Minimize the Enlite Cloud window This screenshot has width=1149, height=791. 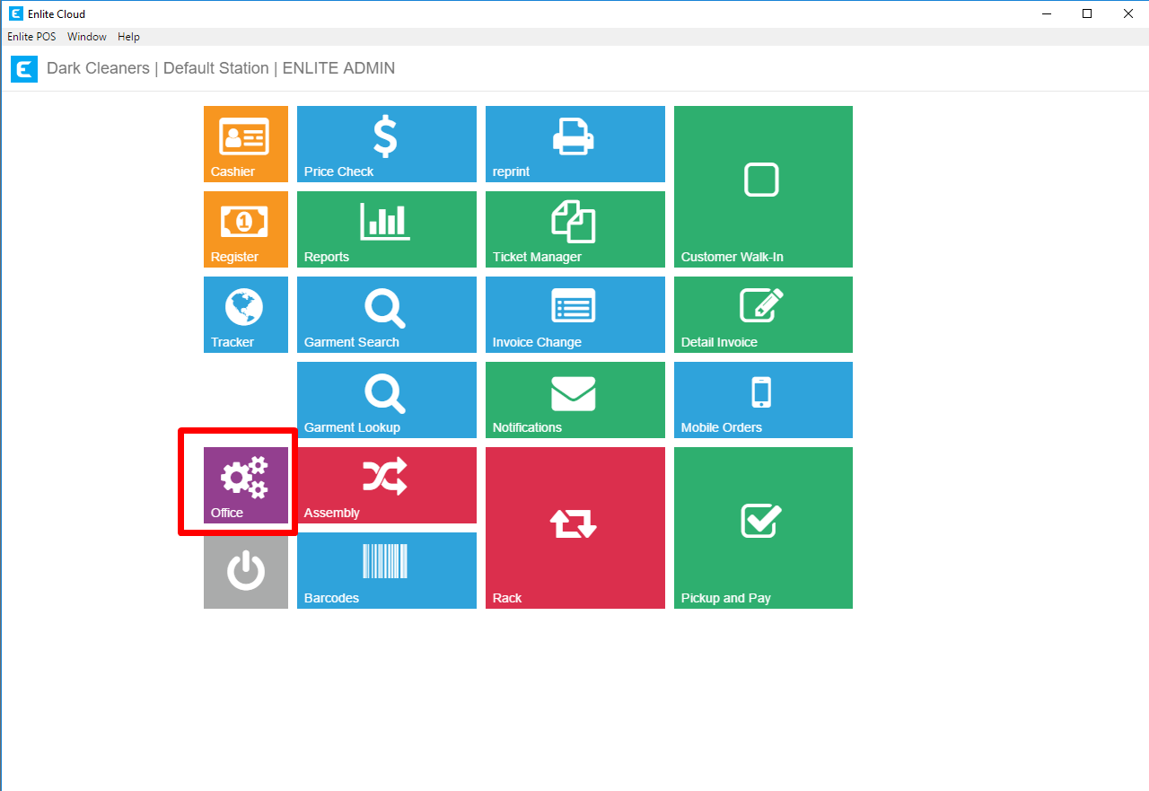point(1046,13)
